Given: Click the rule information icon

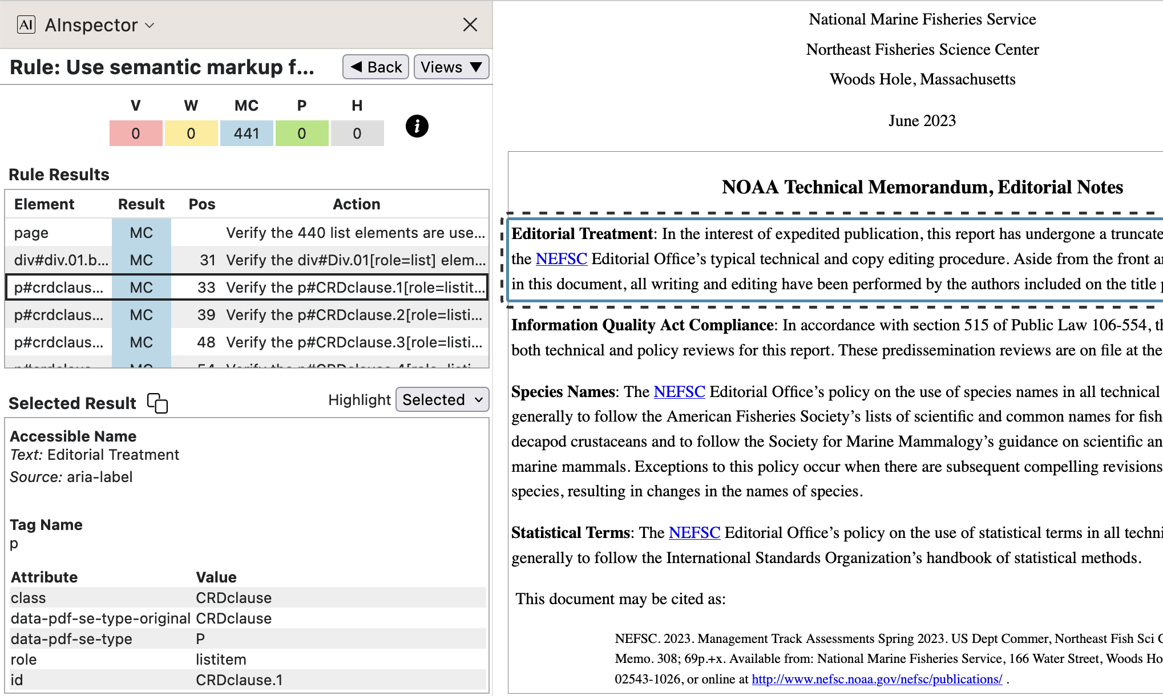Looking at the screenshot, I should pyautogui.click(x=417, y=126).
